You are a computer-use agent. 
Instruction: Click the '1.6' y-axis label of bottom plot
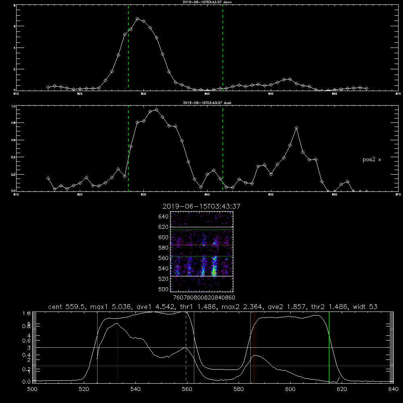tap(27, 313)
